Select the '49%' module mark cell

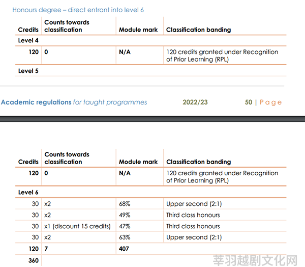tap(125, 215)
